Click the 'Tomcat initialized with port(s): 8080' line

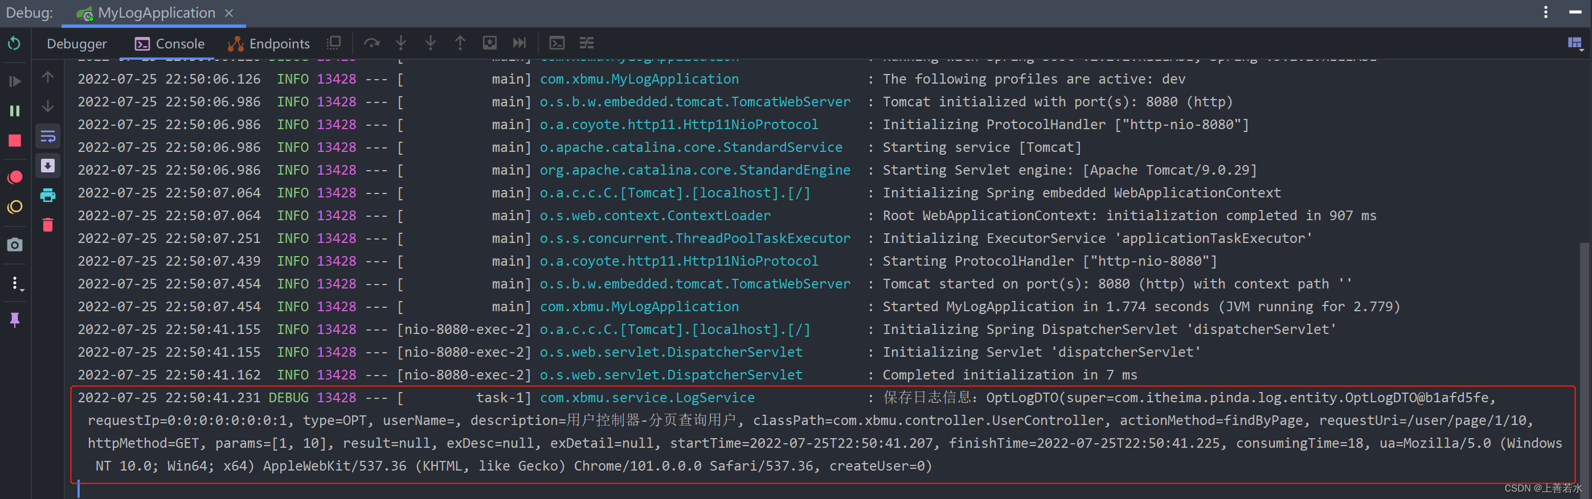pyautogui.click(x=1057, y=102)
